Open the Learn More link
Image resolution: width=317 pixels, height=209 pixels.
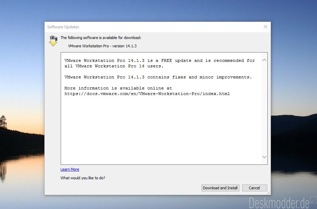tap(70, 169)
